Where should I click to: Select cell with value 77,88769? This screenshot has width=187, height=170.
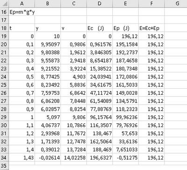(x=100, y=109)
